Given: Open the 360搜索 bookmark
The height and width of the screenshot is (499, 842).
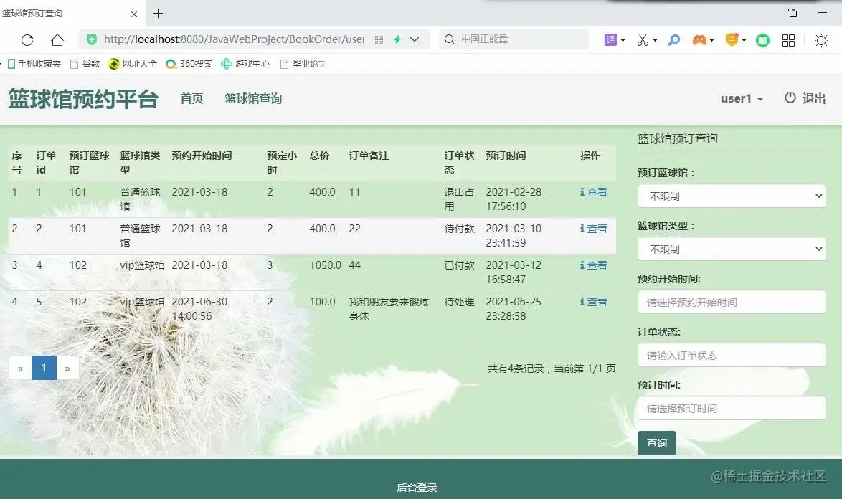Looking at the screenshot, I should (x=189, y=64).
